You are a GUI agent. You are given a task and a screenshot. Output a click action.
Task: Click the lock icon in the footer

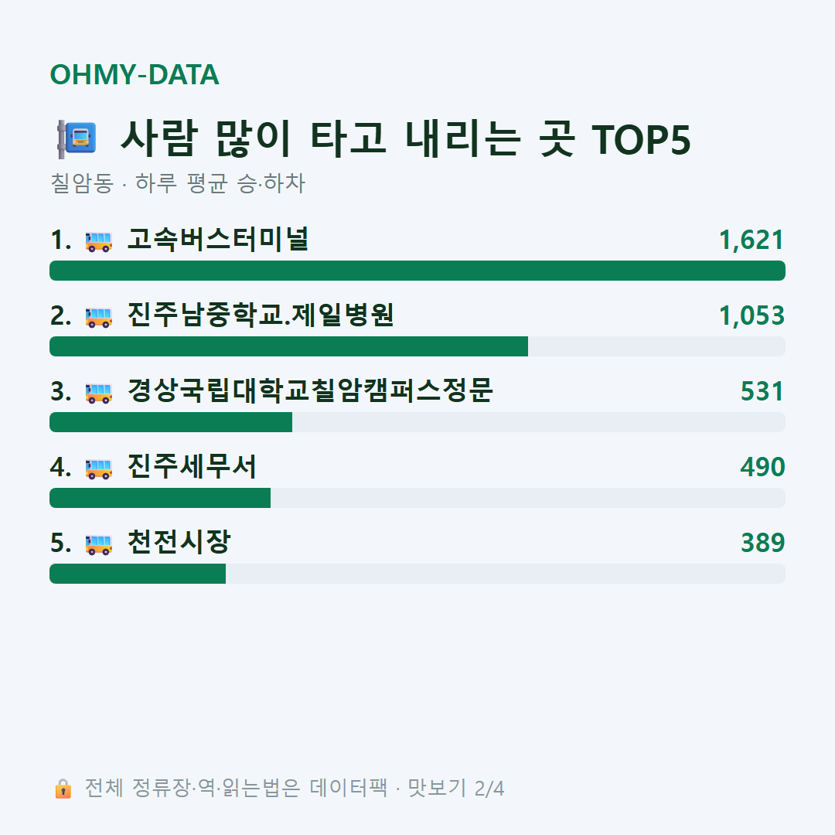tap(63, 788)
